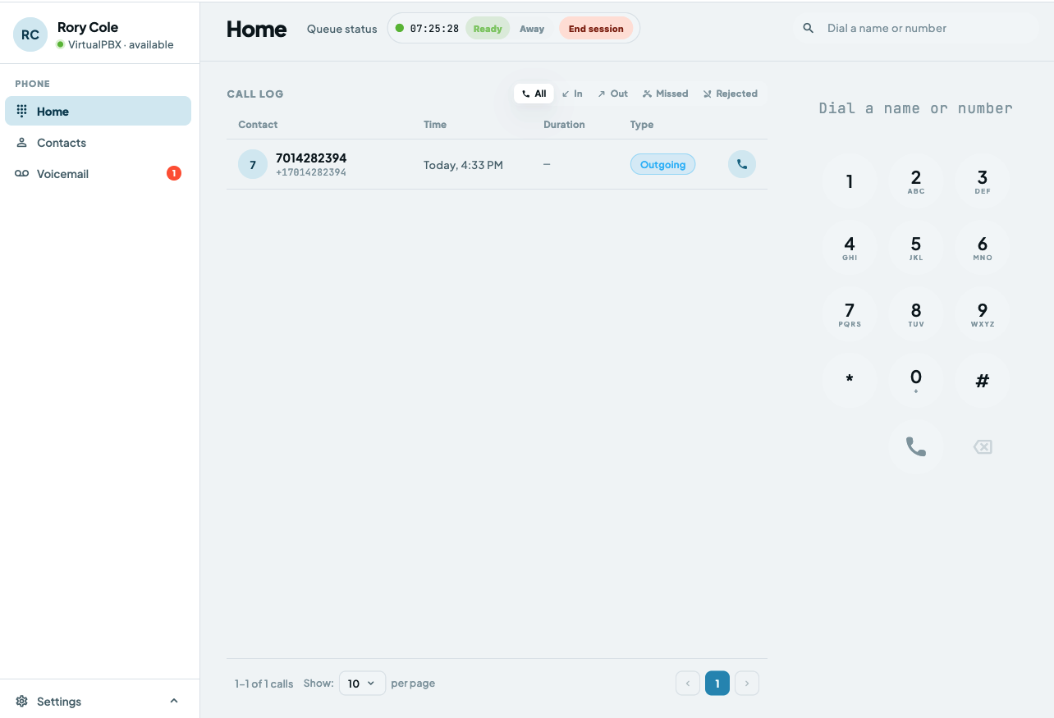Go to the previous page of calls

coord(688,683)
